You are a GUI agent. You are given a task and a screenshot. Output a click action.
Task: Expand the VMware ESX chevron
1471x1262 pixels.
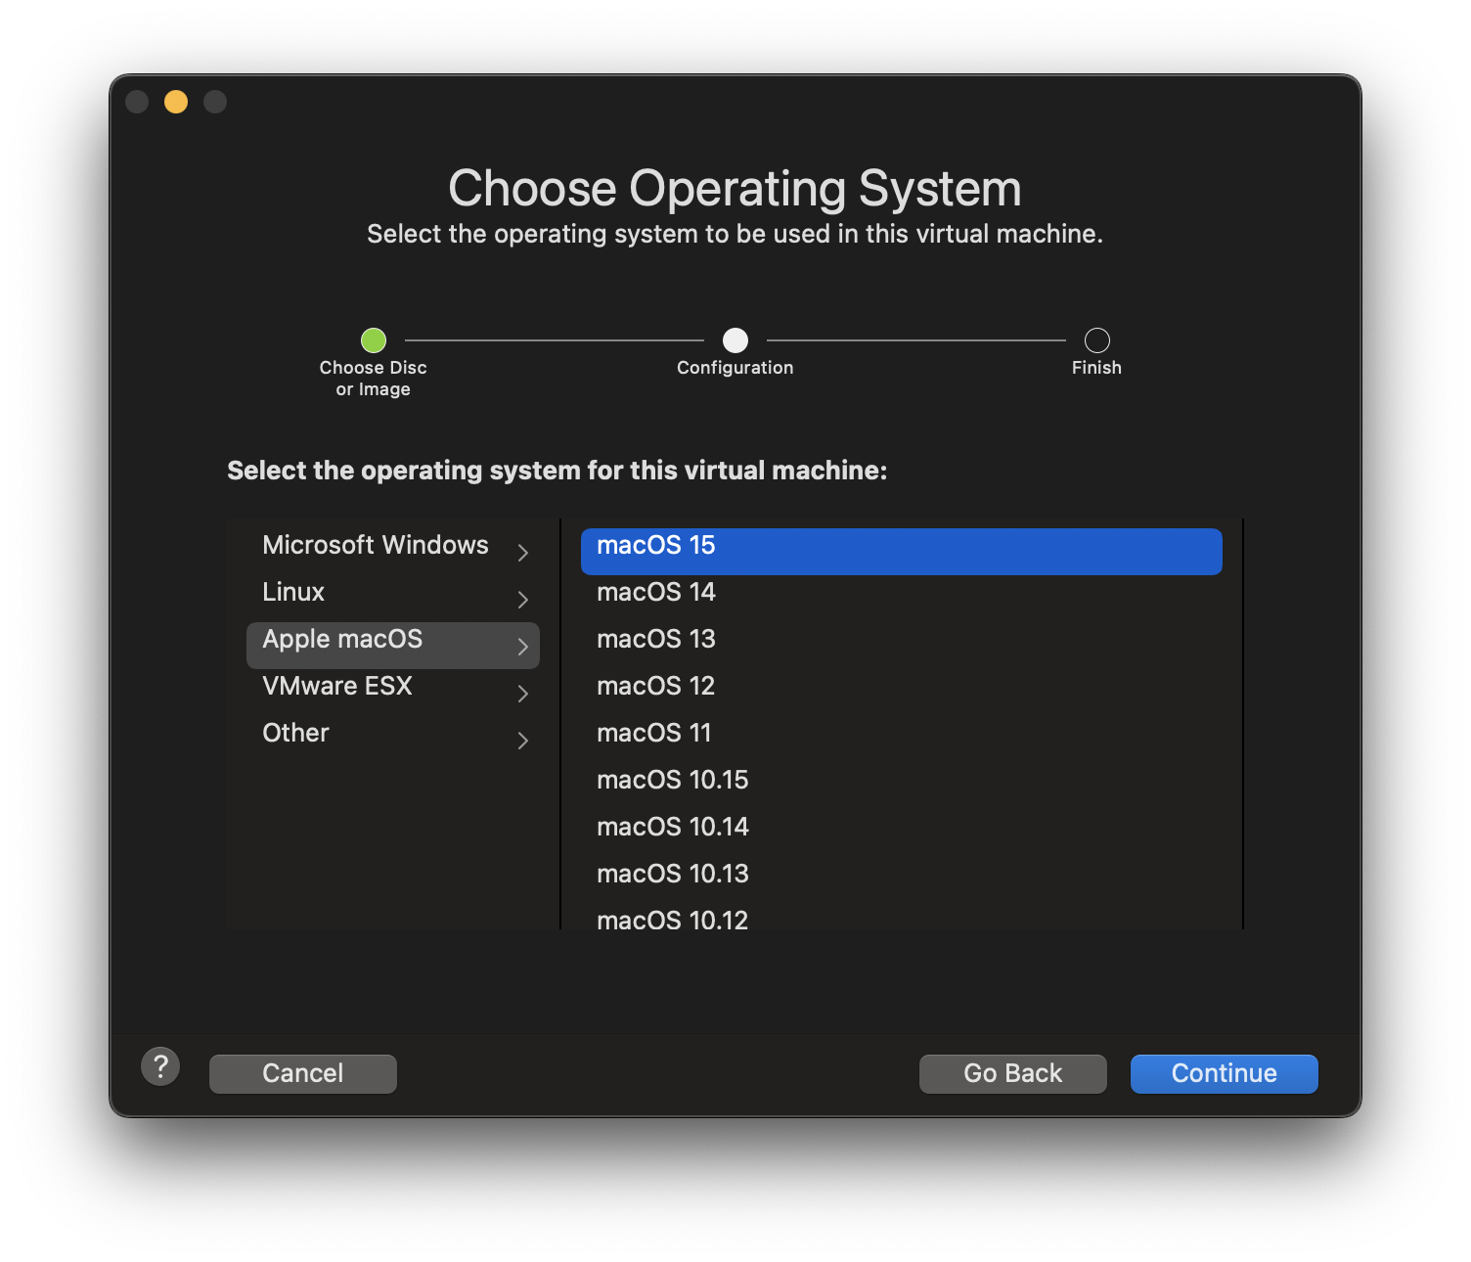tap(523, 694)
